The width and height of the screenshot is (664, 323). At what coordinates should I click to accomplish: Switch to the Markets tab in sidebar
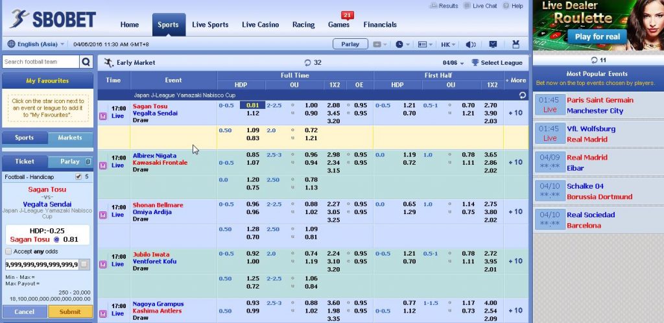click(x=70, y=138)
